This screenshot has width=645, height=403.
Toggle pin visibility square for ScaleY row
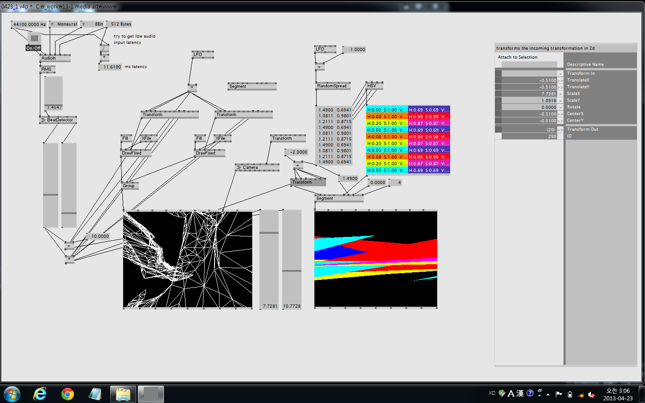[x=498, y=100]
